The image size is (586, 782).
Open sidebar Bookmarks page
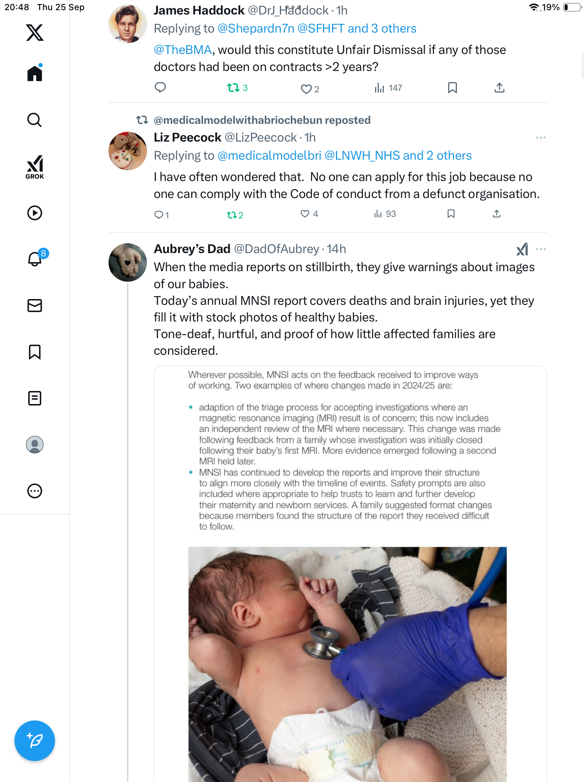tap(35, 352)
